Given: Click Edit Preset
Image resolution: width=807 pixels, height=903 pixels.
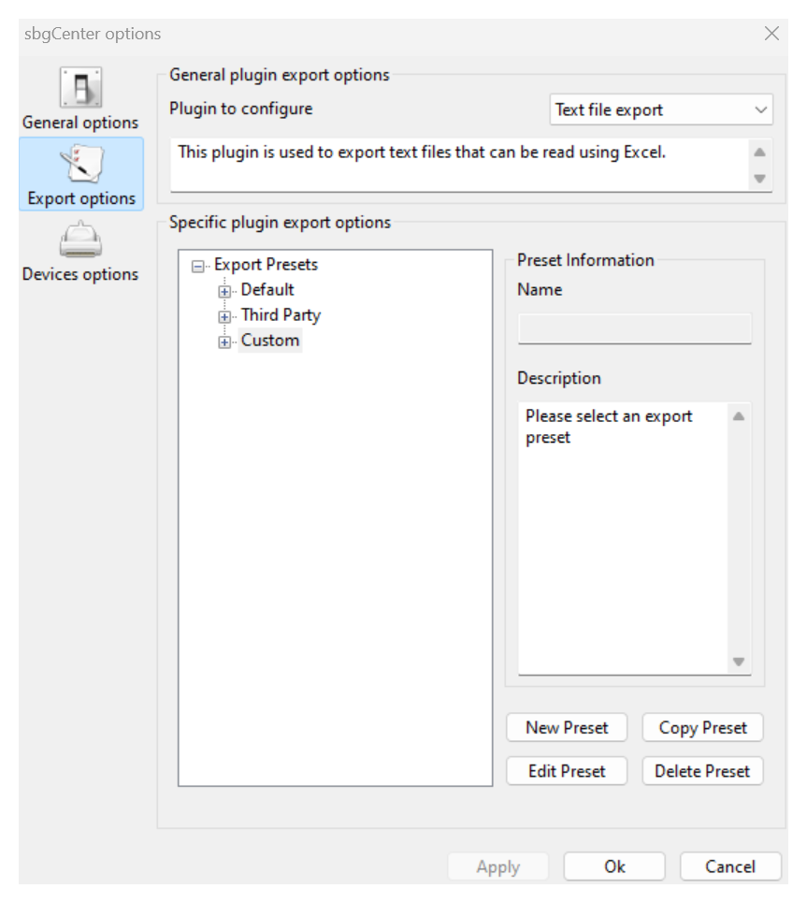Looking at the screenshot, I should tap(566, 770).
